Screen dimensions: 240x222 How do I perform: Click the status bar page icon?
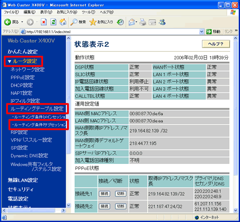tap(4, 217)
